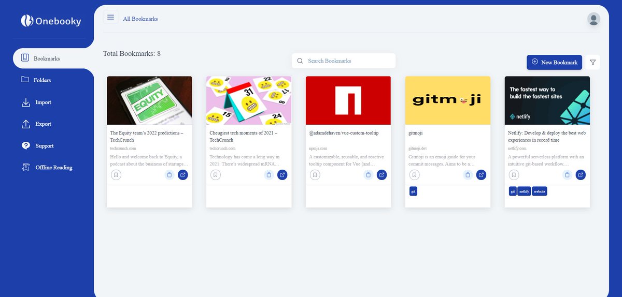The height and width of the screenshot is (297, 622).
Task: Click bookmark icon on Netlify card
Action: [514, 175]
